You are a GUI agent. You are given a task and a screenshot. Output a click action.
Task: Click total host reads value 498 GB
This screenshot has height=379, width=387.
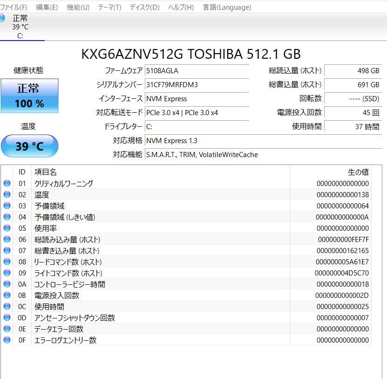point(353,71)
